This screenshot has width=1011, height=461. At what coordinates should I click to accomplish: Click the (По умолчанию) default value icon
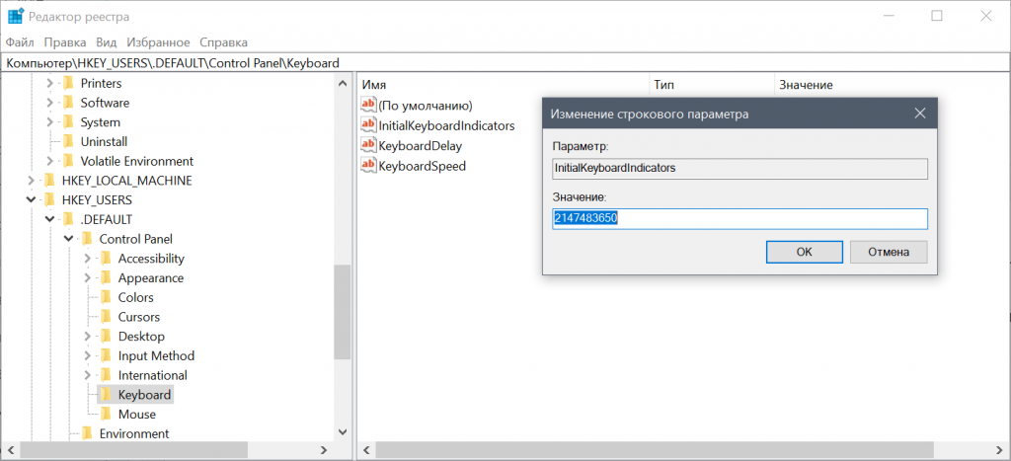point(369,105)
